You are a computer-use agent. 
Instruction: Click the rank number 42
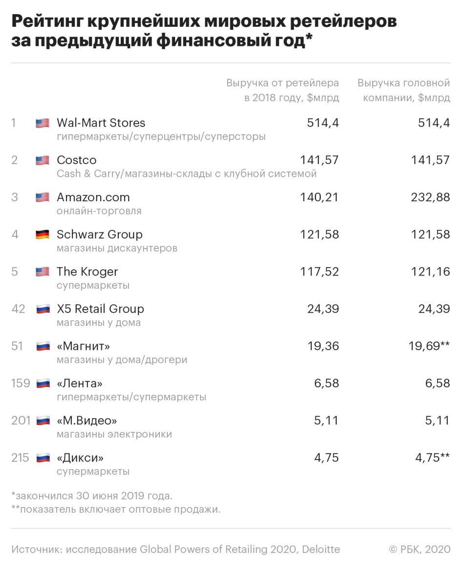[18, 309]
